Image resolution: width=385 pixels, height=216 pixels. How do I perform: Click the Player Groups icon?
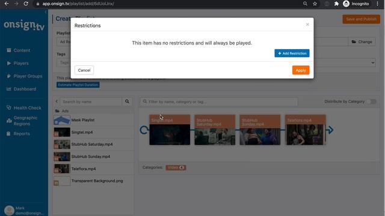pos(9,76)
